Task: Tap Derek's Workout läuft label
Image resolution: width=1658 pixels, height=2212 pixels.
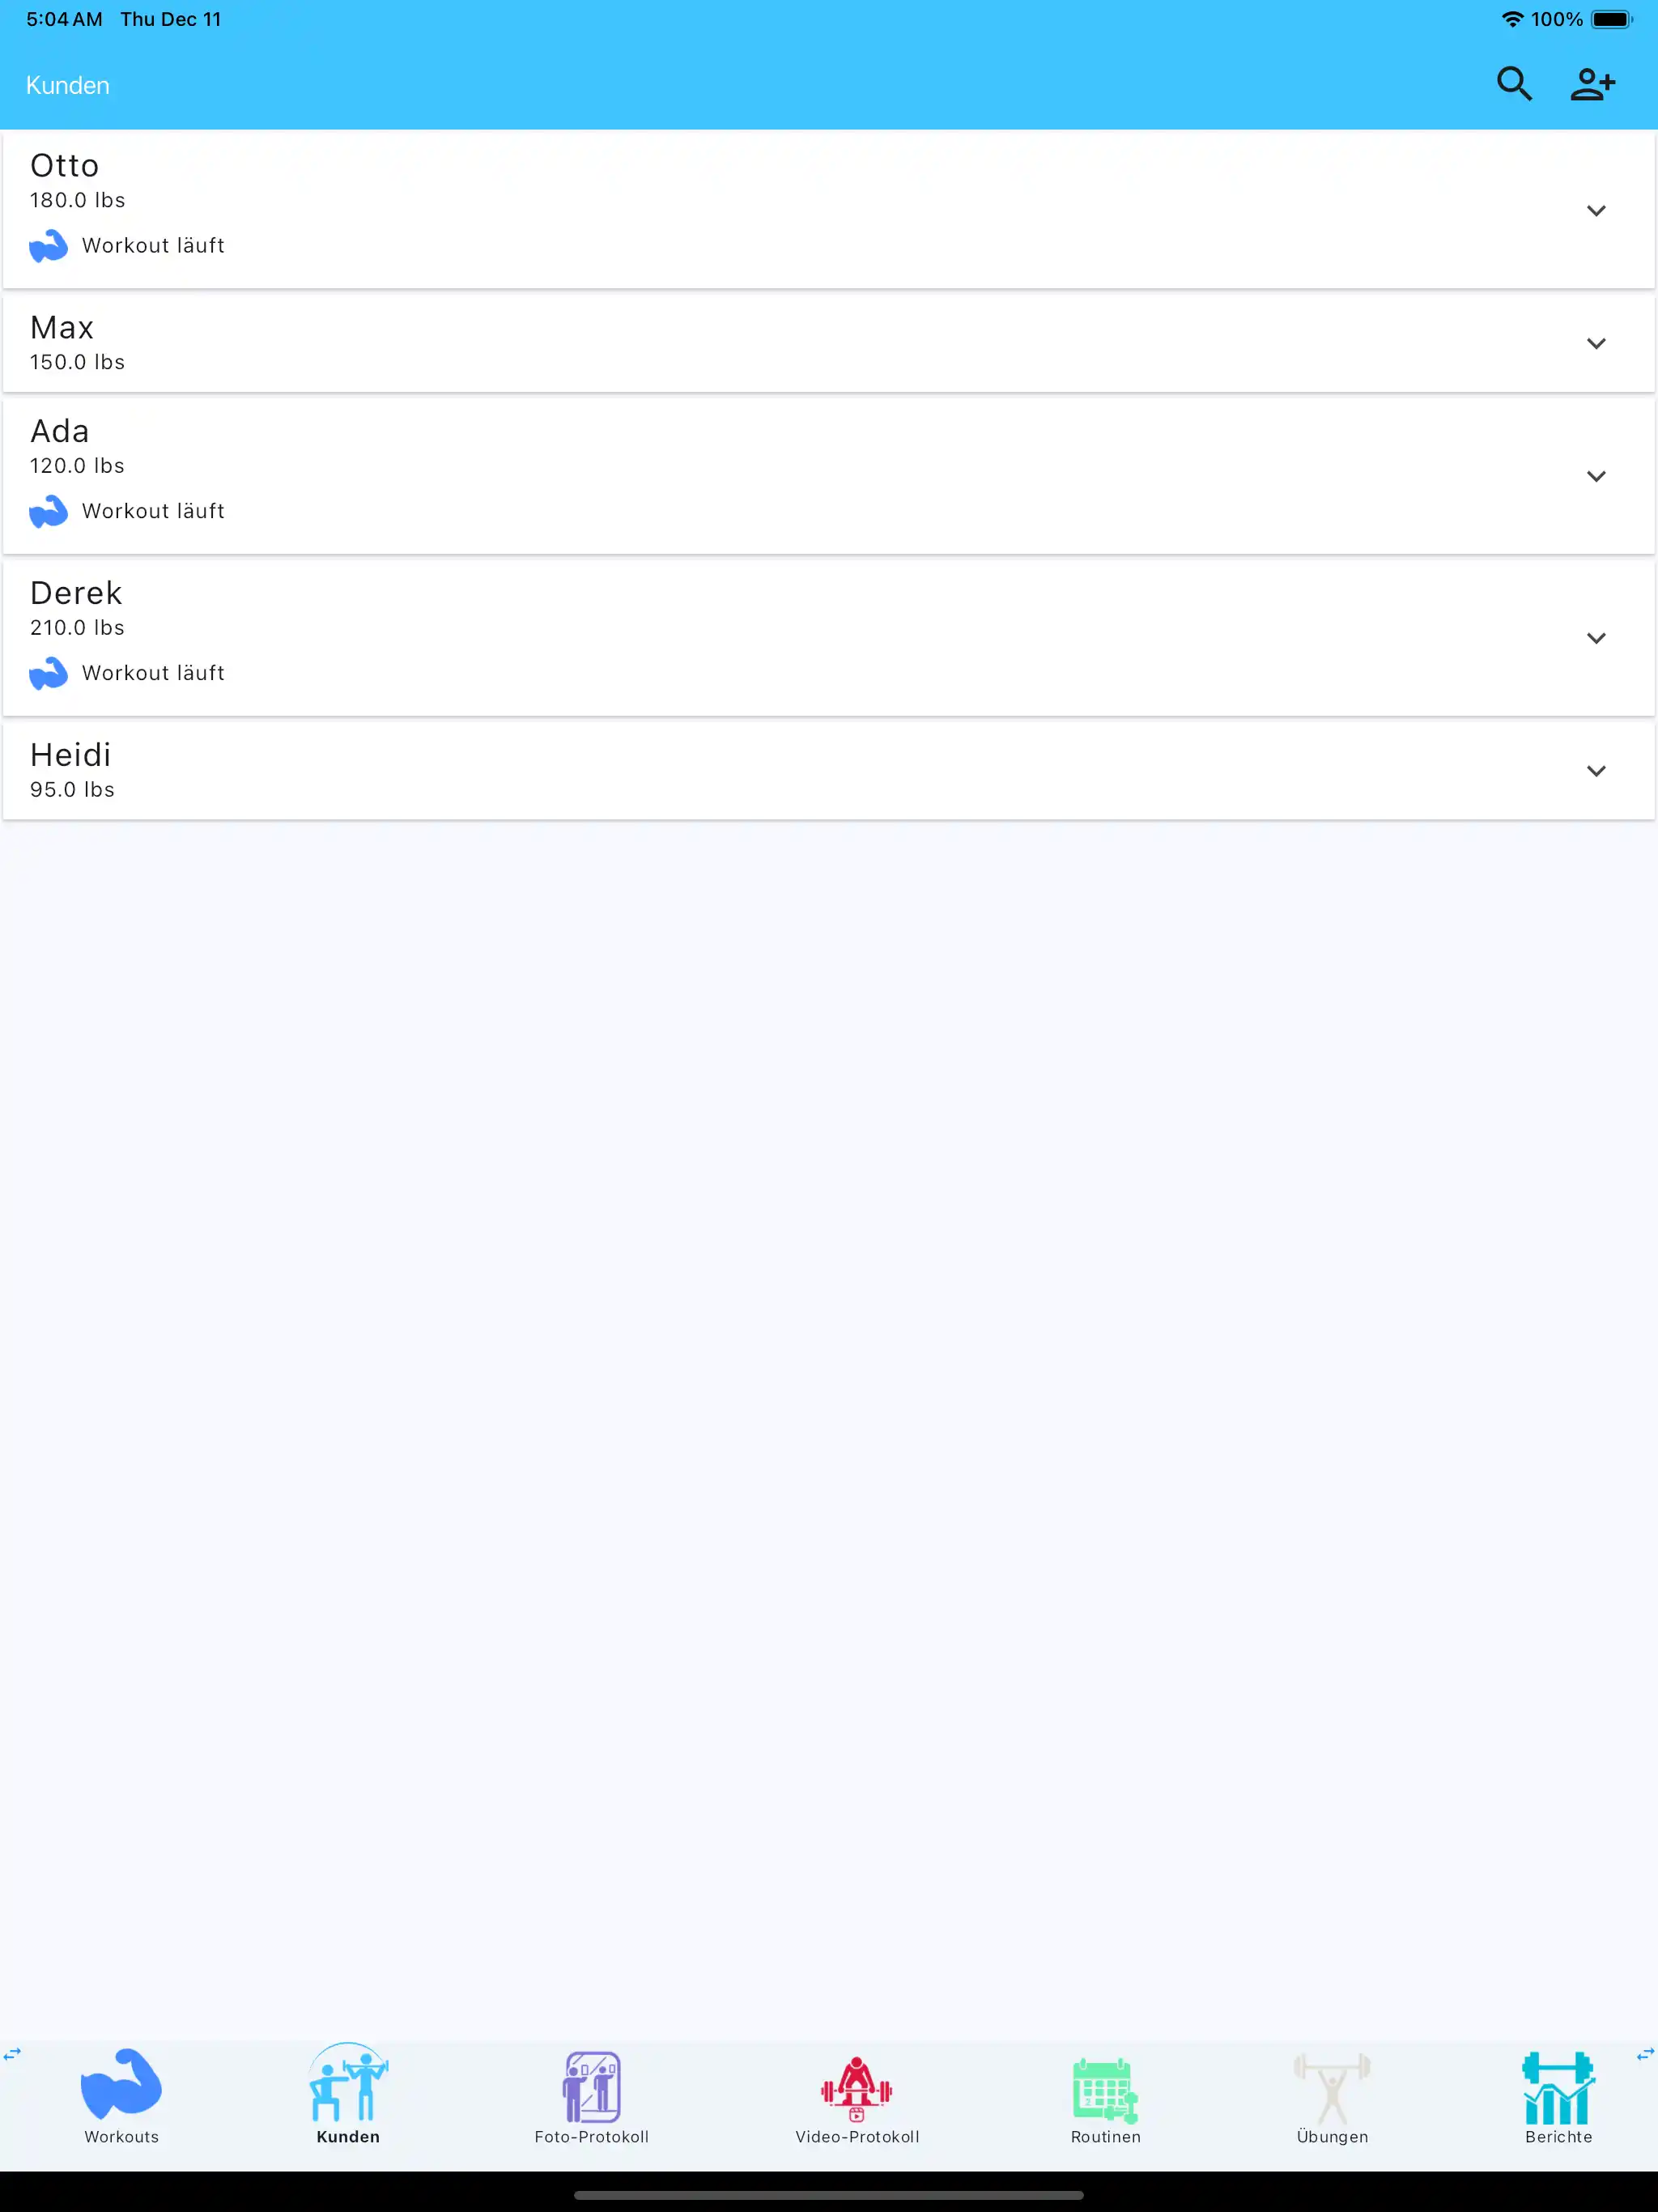Action: (152, 672)
